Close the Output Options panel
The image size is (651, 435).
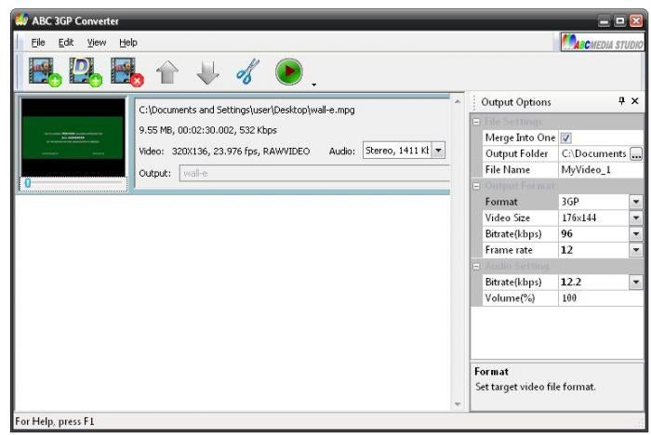coord(635,101)
